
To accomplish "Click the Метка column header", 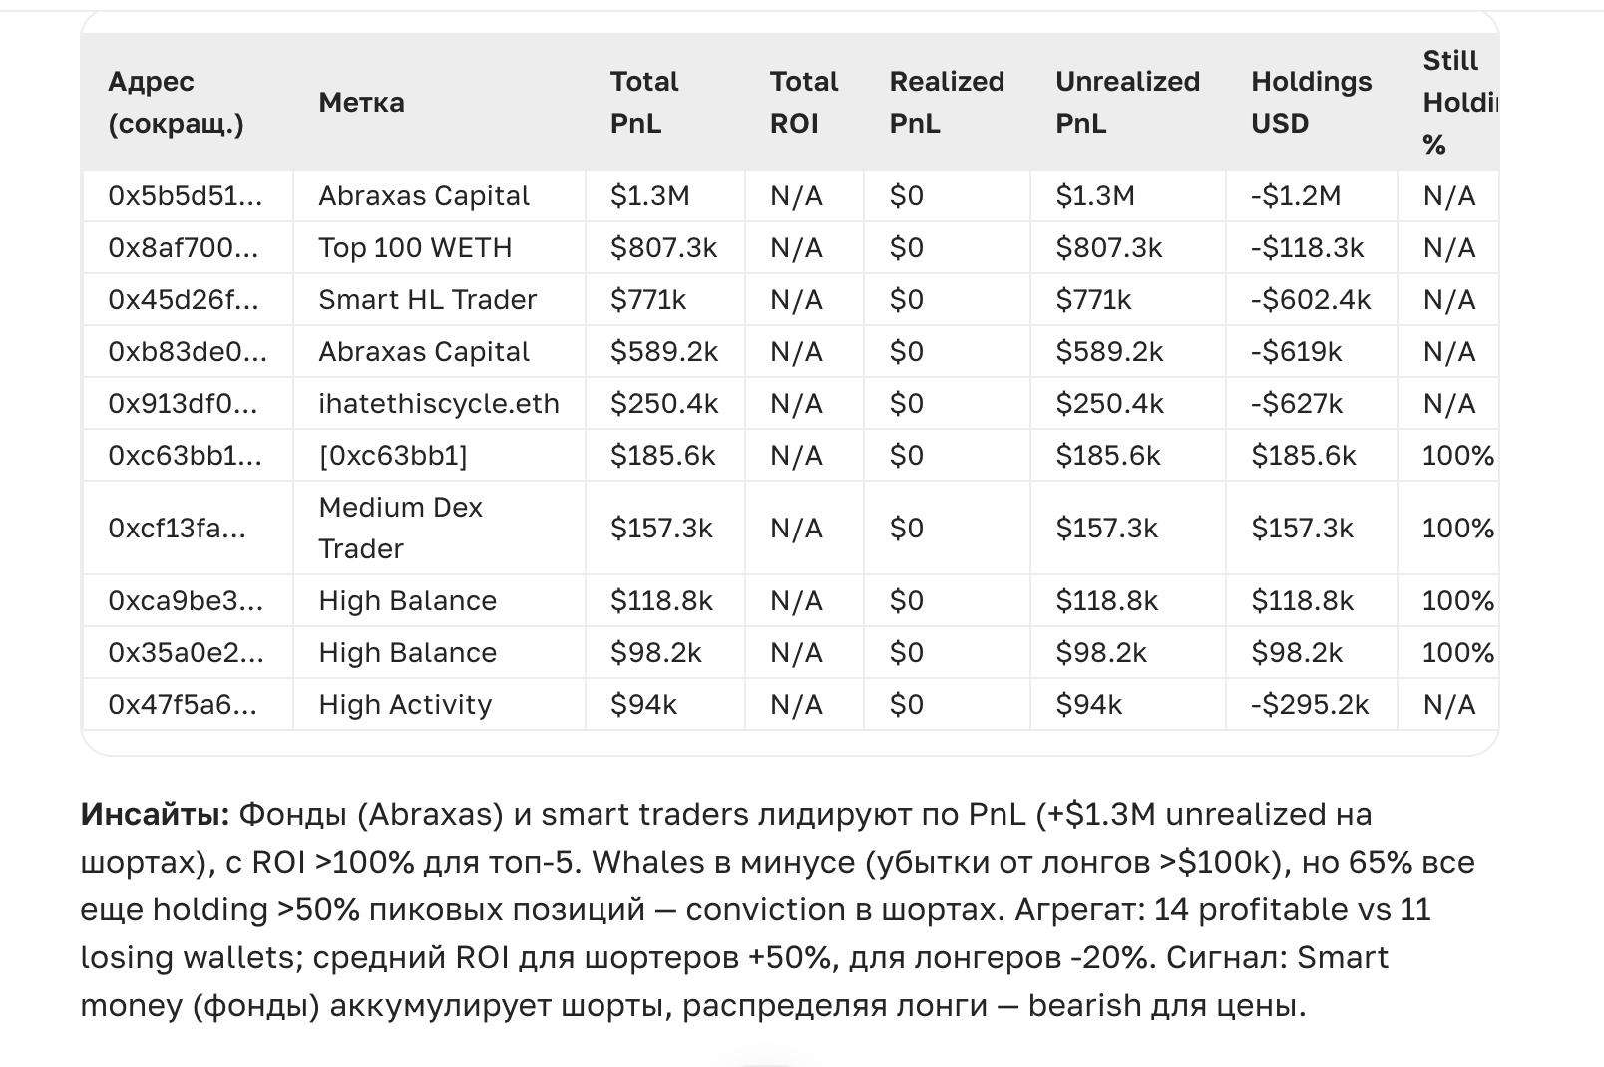I will [x=361, y=102].
